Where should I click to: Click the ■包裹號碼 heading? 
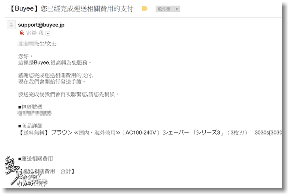tap(30, 107)
